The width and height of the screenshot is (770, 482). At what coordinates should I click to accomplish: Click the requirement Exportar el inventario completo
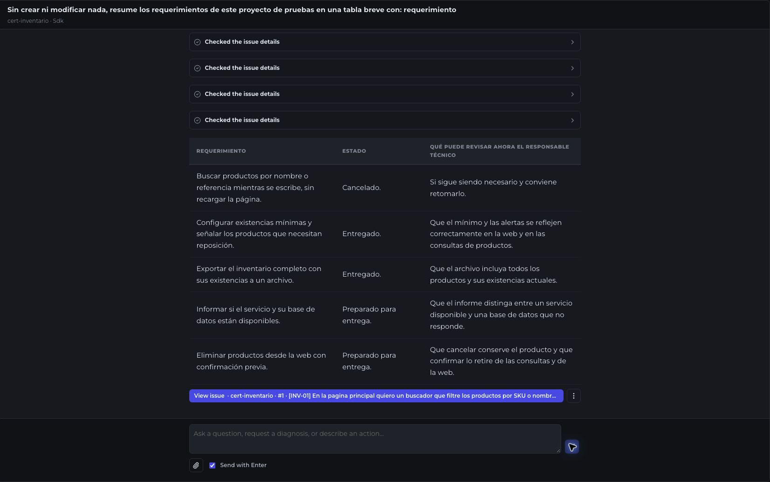259,274
